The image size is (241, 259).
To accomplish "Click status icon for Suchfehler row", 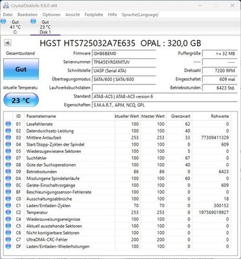I will (8, 158).
